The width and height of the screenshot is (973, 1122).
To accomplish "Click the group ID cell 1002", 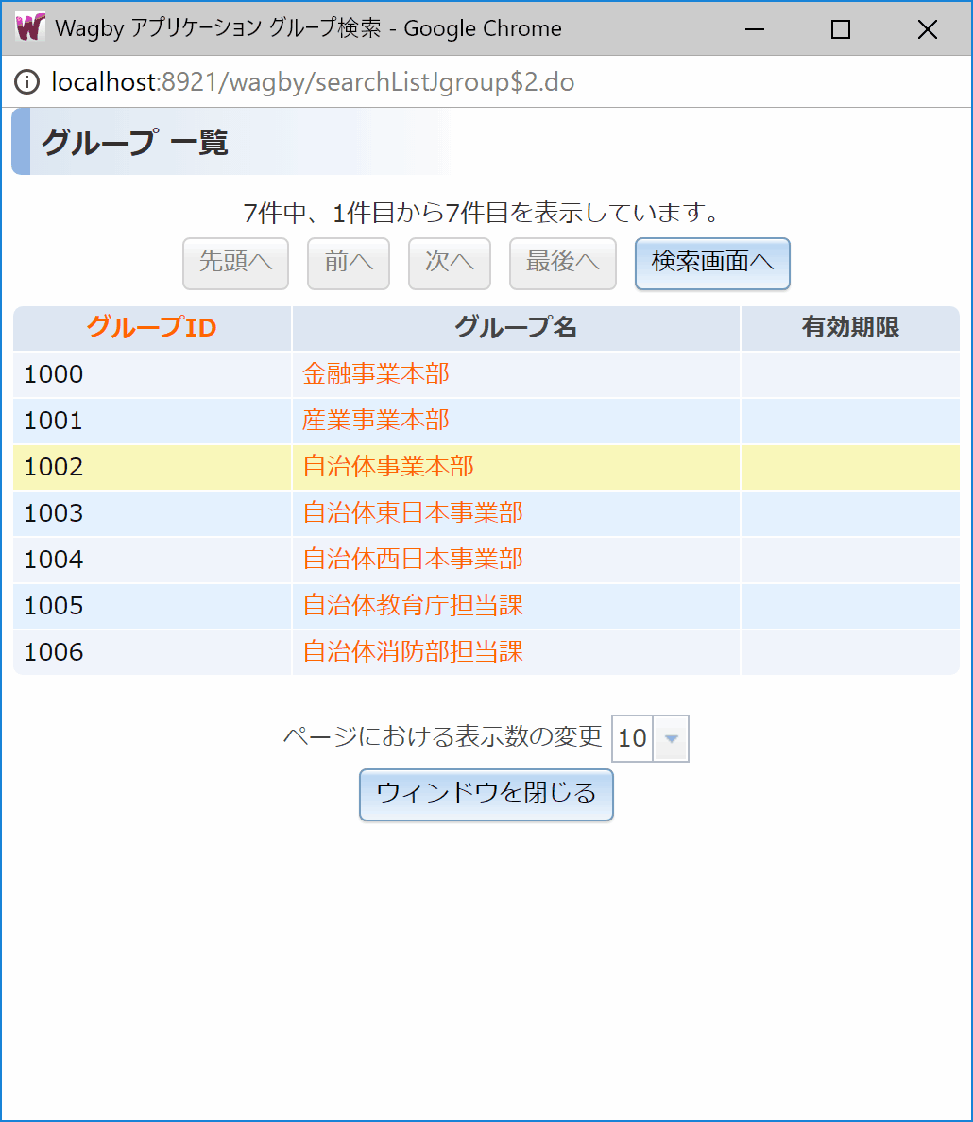I will click(152, 467).
